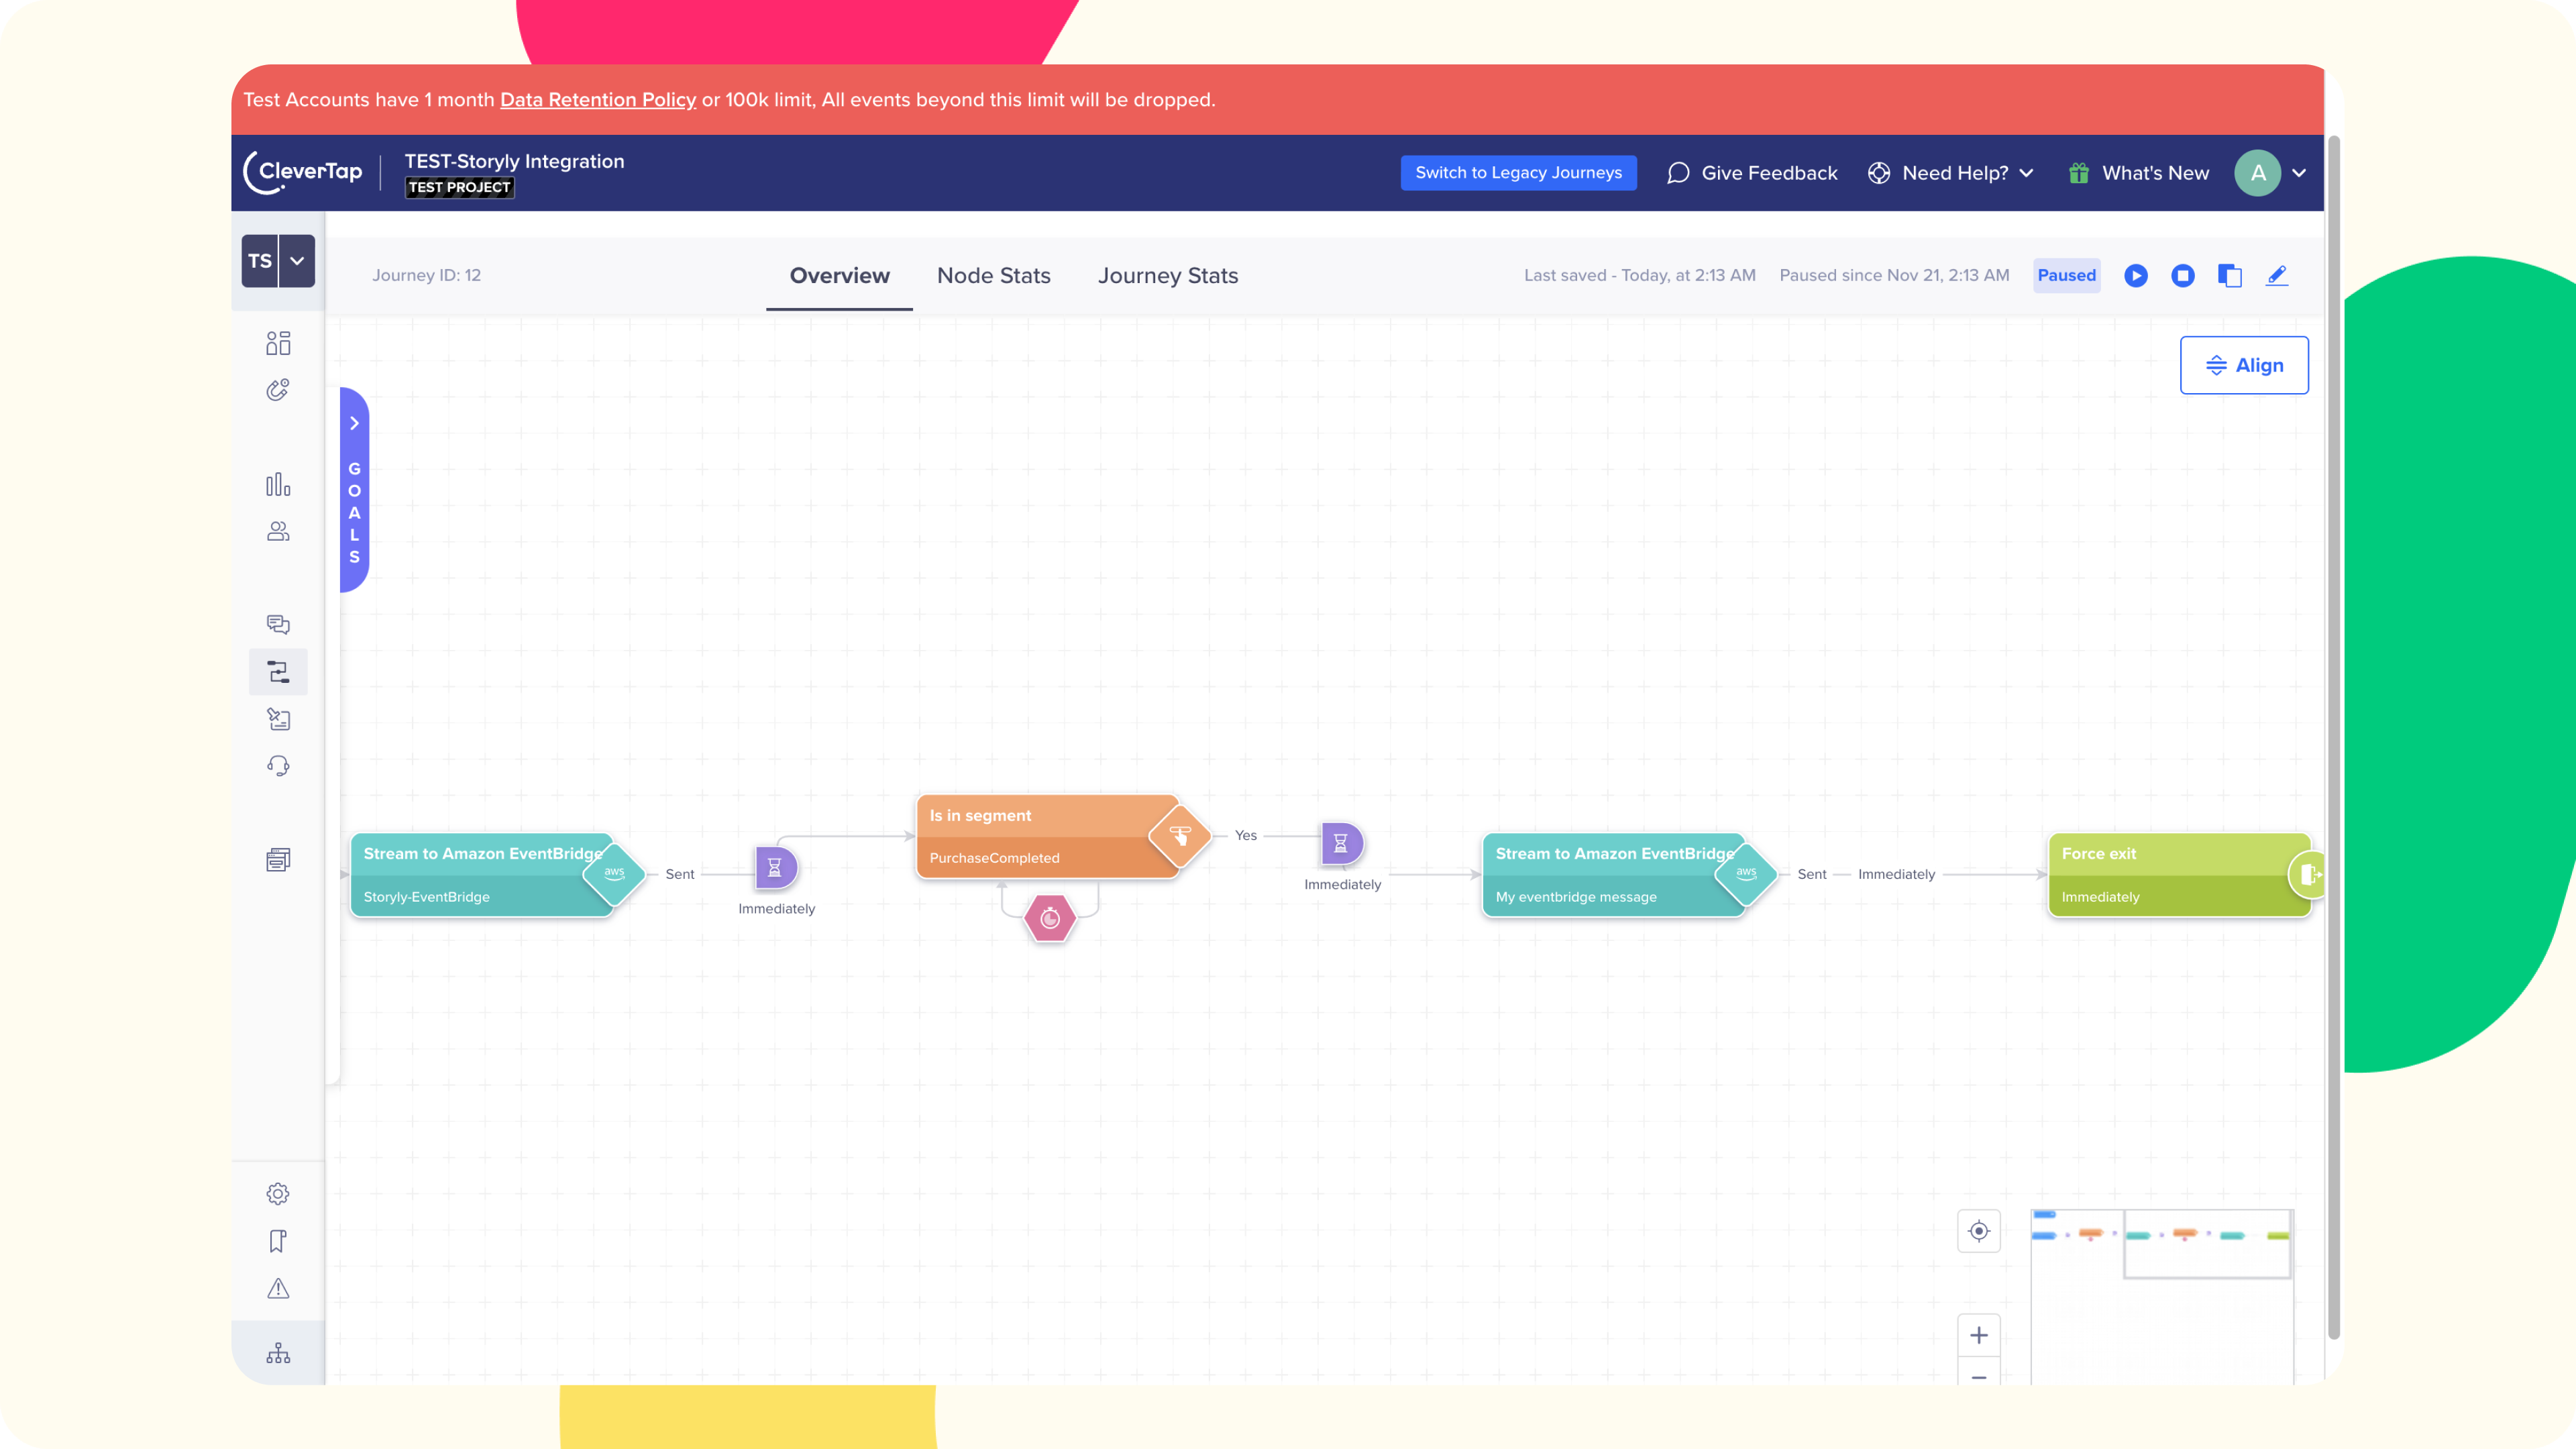2576x1449 pixels.
Task: Switch to the Journey Stats tab
Action: (x=1167, y=276)
